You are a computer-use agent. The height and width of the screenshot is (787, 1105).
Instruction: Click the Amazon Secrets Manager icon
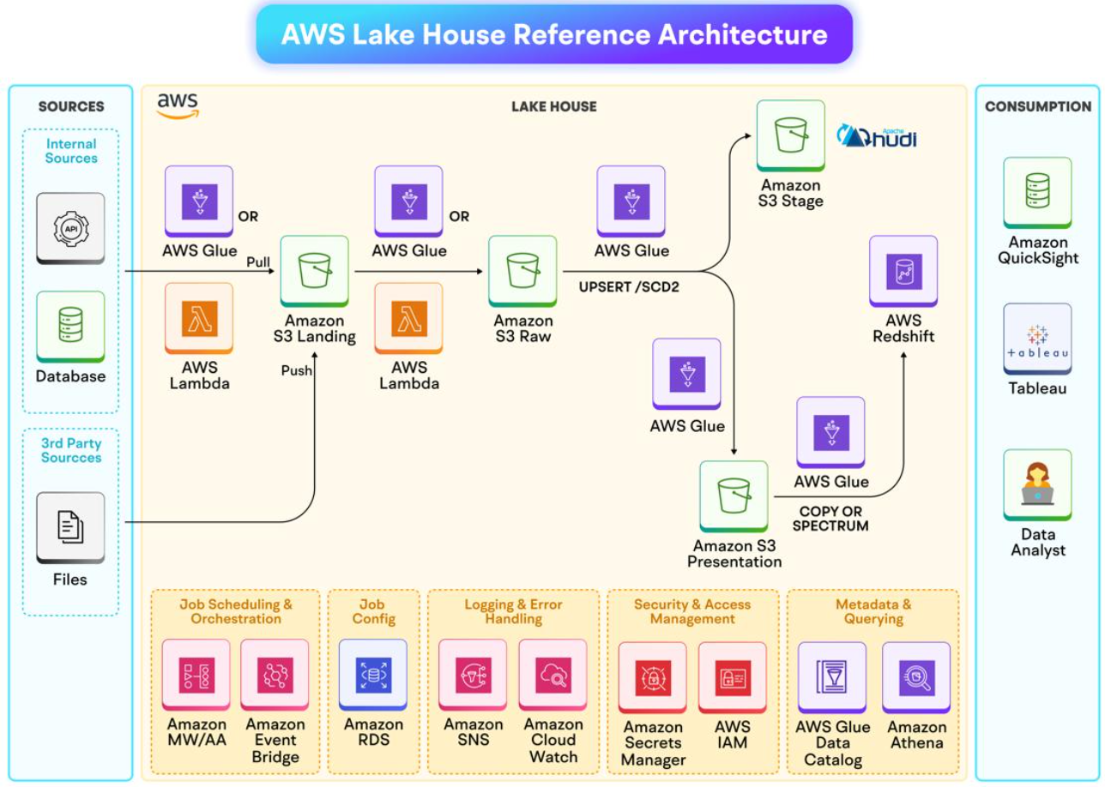652,679
